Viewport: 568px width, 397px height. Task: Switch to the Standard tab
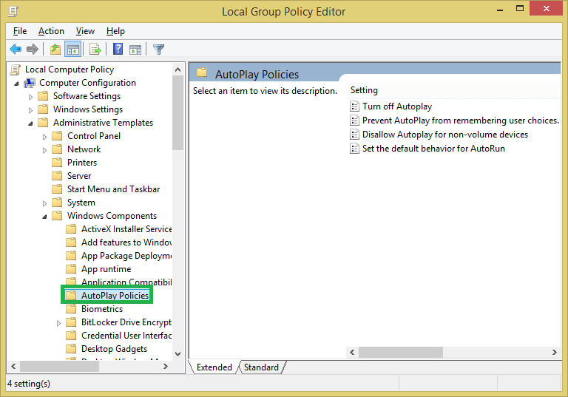pyautogui.click(x=261, y=367)
